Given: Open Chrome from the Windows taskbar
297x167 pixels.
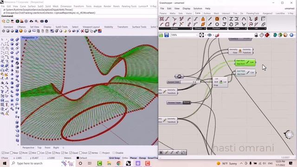Looking at the screenshot, I should [x=119, y=163].
